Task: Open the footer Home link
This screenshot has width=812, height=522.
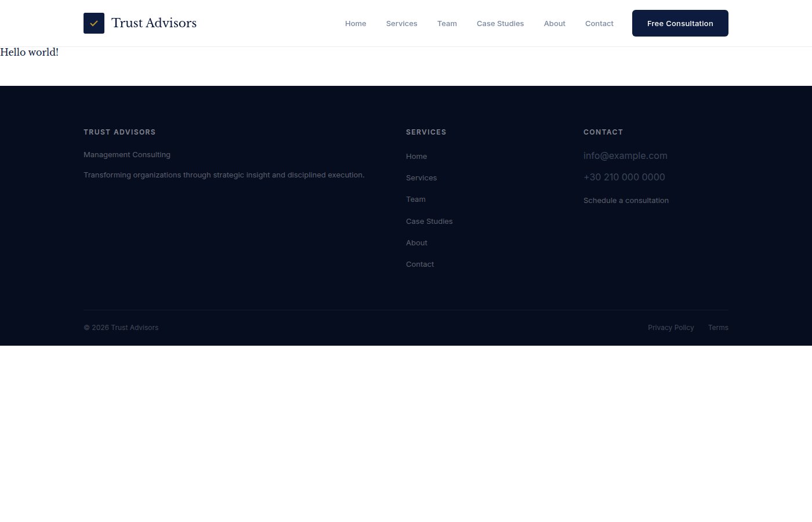Action: coord(416,157)
